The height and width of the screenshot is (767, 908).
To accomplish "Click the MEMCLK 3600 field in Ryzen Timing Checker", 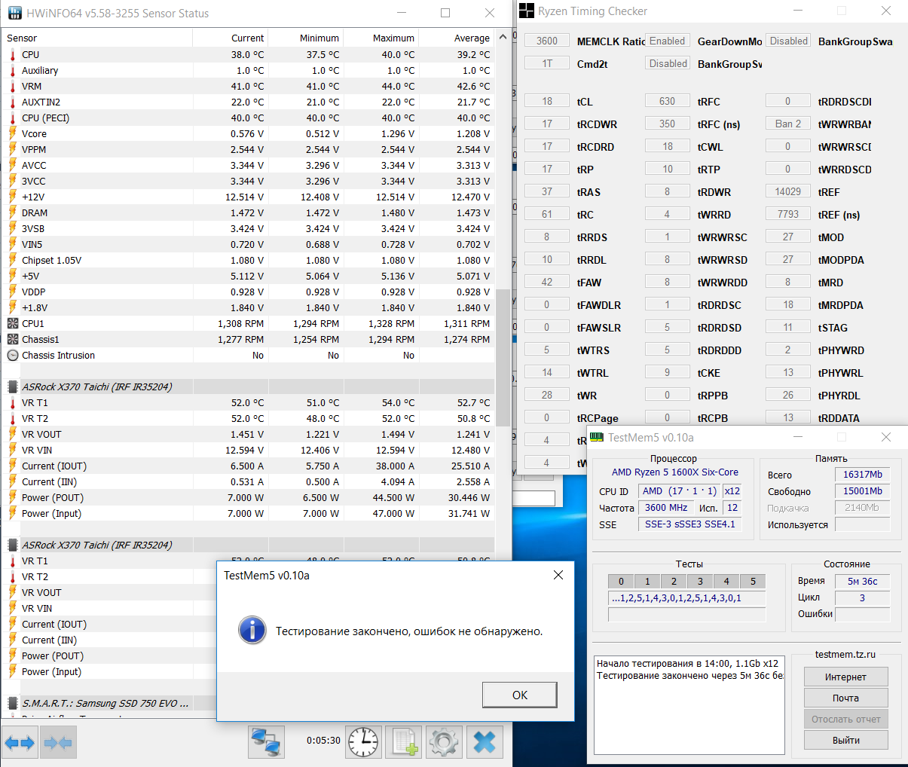I will [x=547, y=41].
